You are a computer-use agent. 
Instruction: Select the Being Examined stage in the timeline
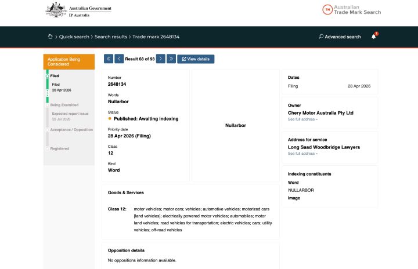click(x=64, y=105)
